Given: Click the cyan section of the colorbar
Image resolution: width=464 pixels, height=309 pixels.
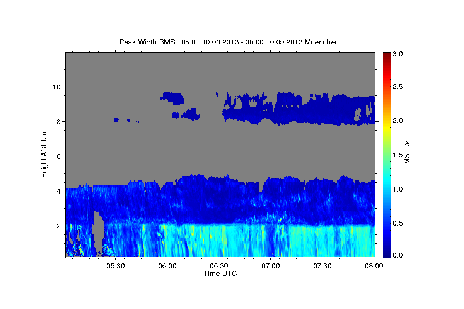Looking at the screenshot, I should tap(386, 180).
